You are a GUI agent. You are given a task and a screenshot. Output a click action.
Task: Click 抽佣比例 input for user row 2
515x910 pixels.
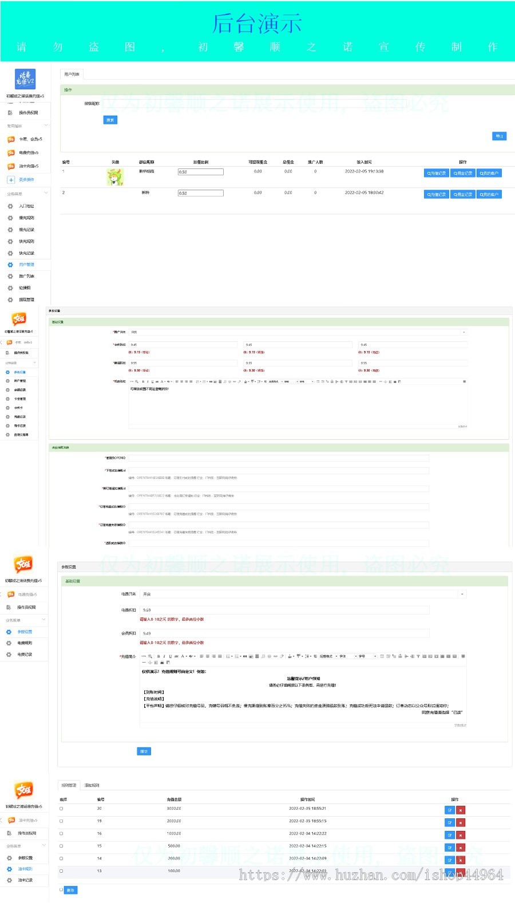pyautogui.click(x=200, y=193)
